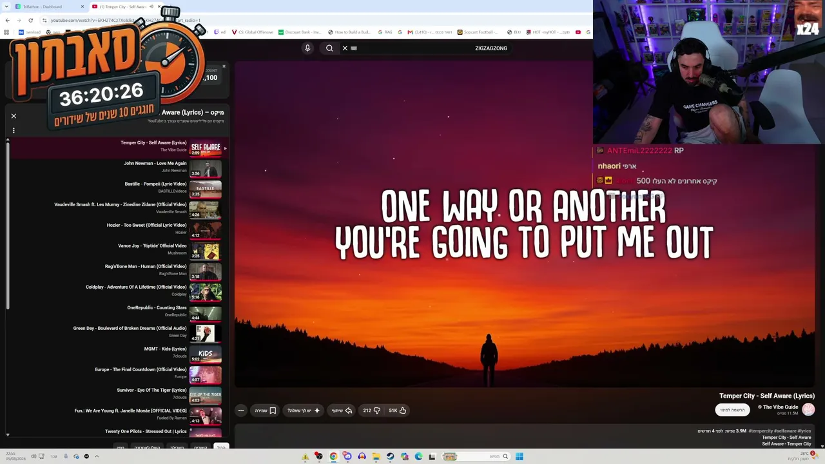The width and height of the screenshot is (825, 464).
Task: Select 'Coldplay - Adventure Of A Lifetime' title
Action: click(x=136, y=287)
